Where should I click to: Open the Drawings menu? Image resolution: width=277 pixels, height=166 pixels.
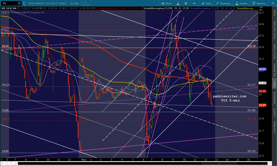coord(223,3)
